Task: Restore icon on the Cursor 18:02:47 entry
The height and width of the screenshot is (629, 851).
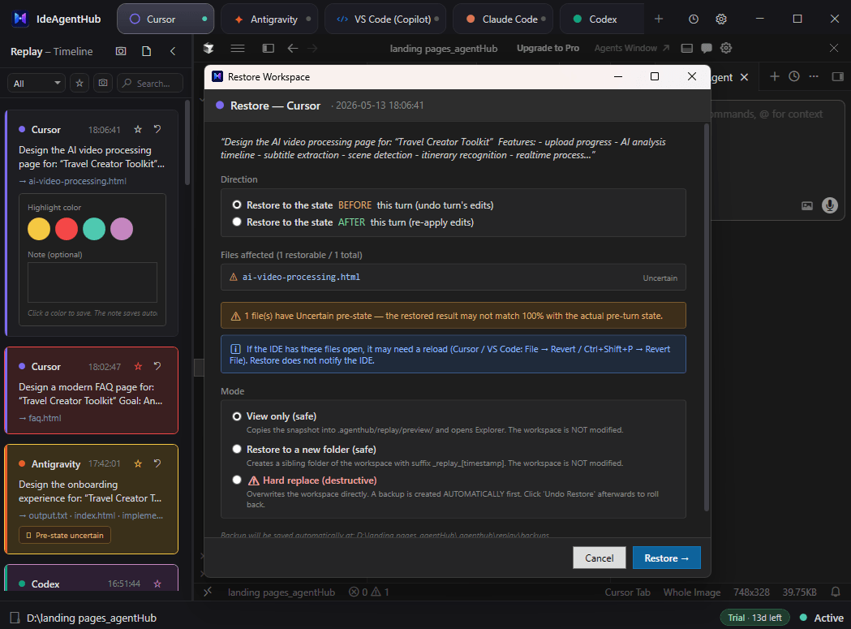Action: pyautogui.click(x=157, y=366)
